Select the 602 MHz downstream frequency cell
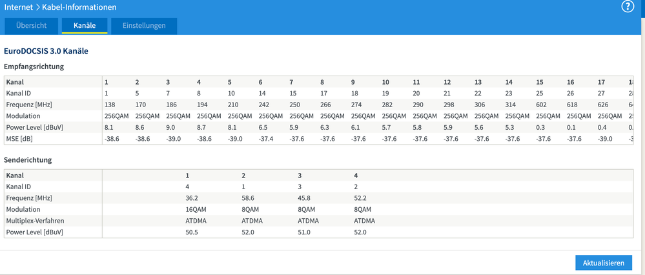645x275 pixels. pyautogui.click(x=541, y=103)
